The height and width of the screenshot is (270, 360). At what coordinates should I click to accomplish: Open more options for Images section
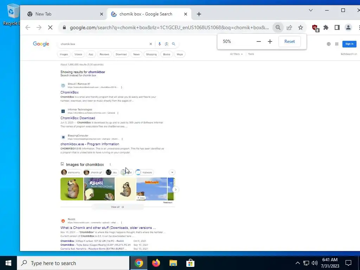tap(110, 165)
